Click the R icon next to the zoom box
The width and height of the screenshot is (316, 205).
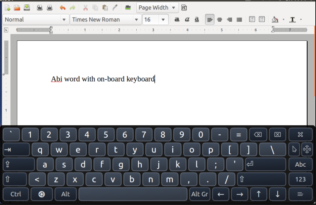pos(184,8)
